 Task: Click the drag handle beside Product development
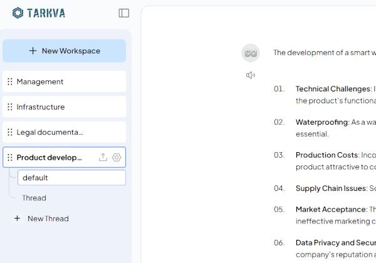coord(9,157)
